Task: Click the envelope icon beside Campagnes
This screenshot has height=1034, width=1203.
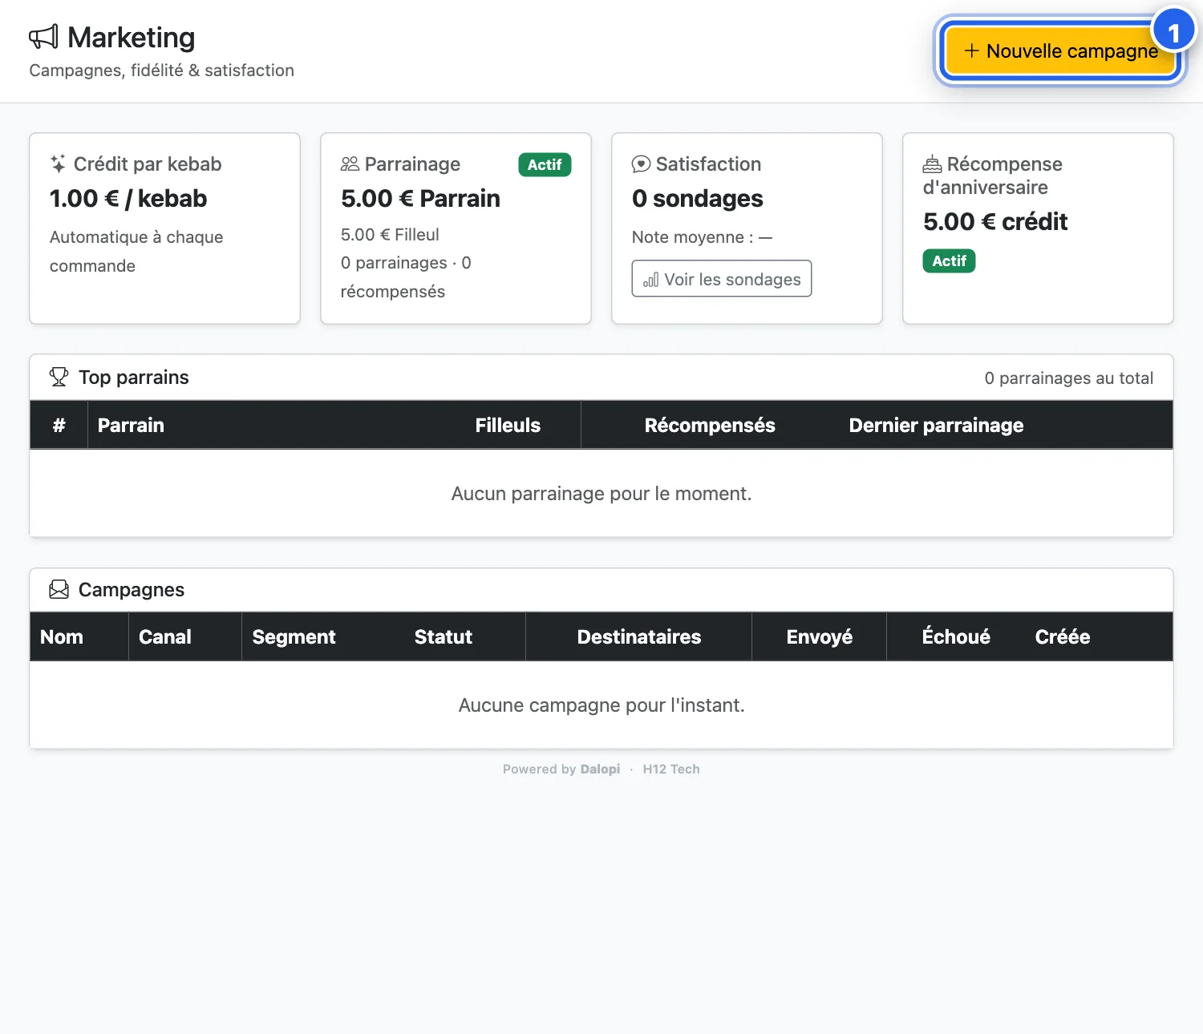Action: (59, 590)
